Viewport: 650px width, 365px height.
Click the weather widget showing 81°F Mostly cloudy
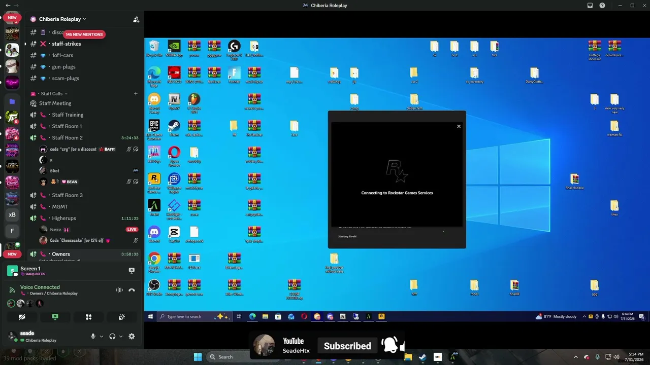(x=556, y=316)
